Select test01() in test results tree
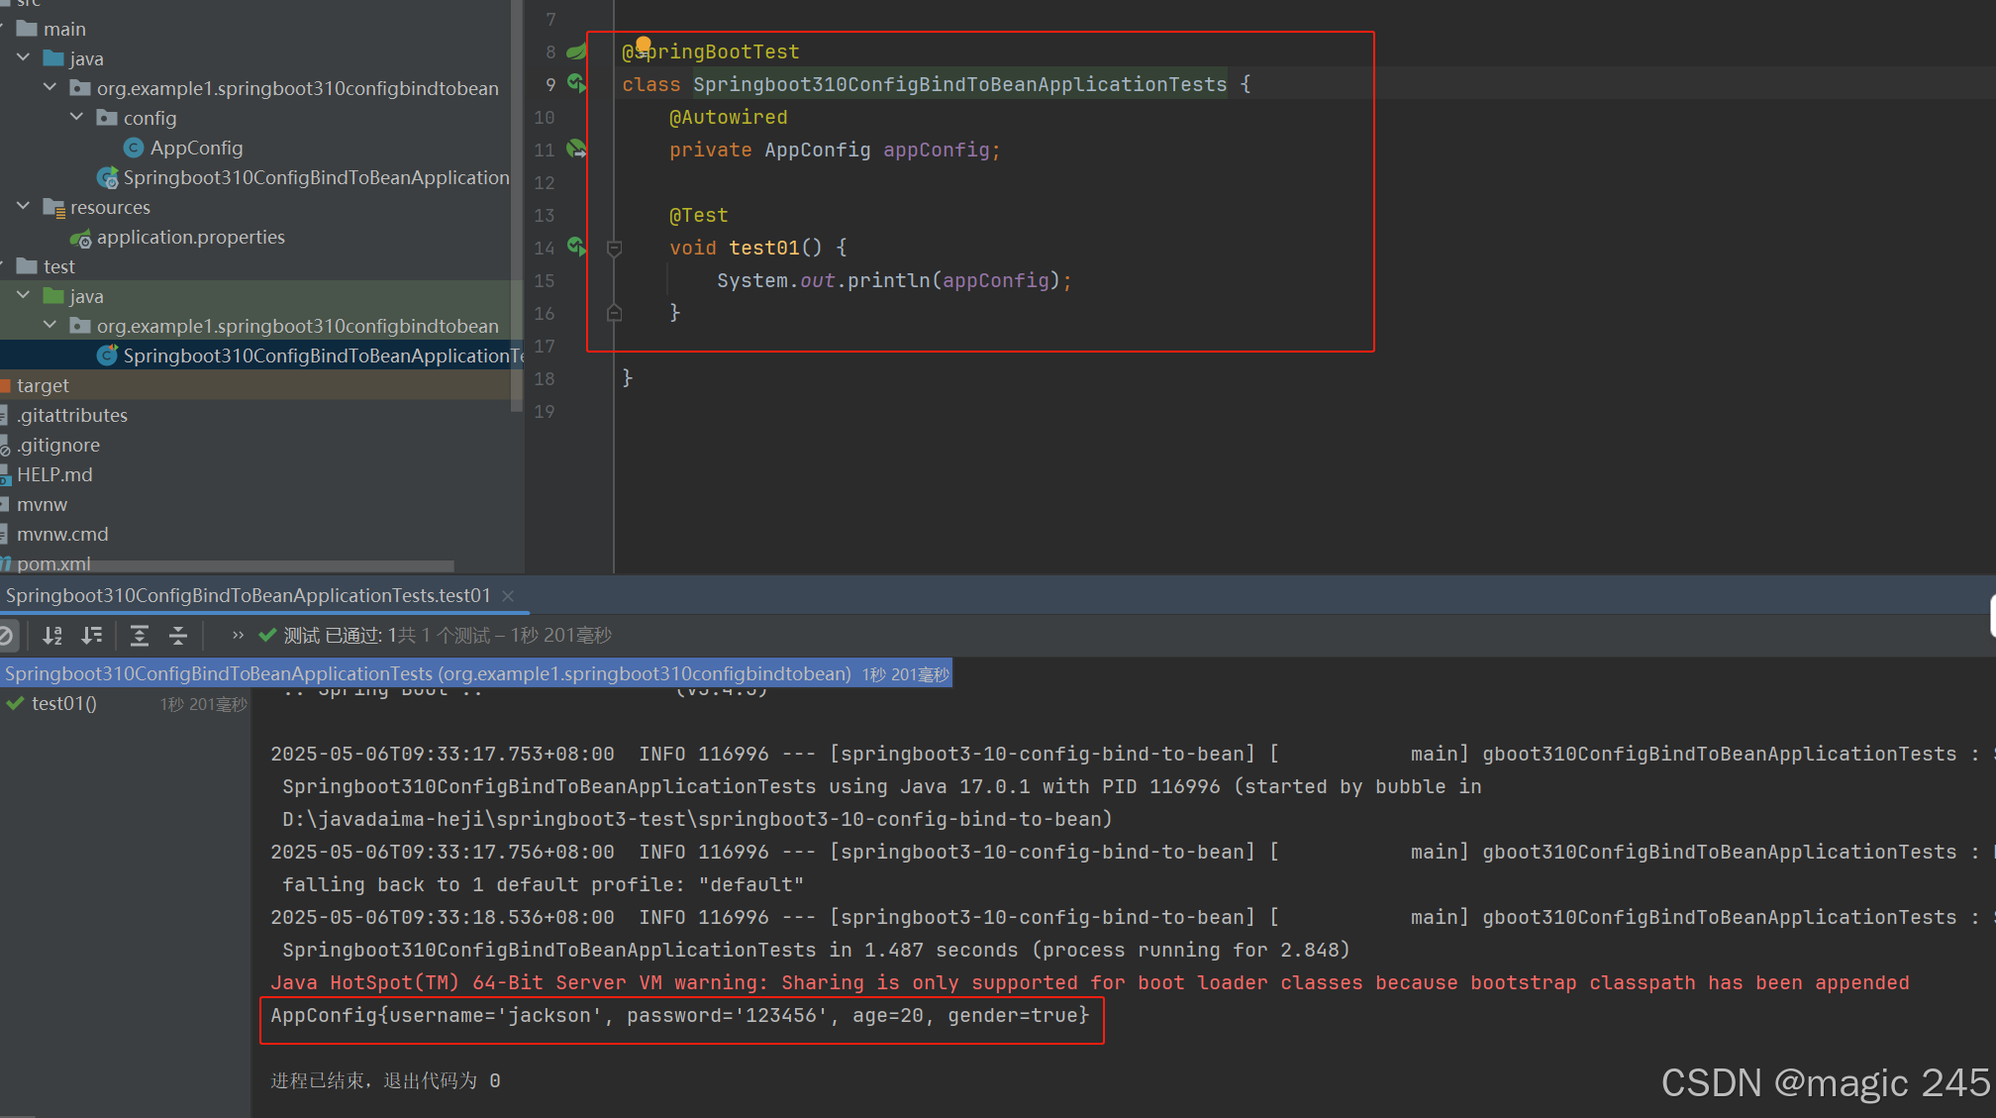The image size is (1996, 1118). click(x=64, y=703)
